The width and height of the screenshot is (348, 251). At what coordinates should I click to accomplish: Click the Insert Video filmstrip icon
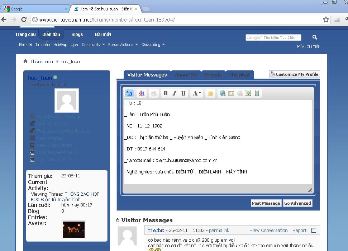[257, 93]
